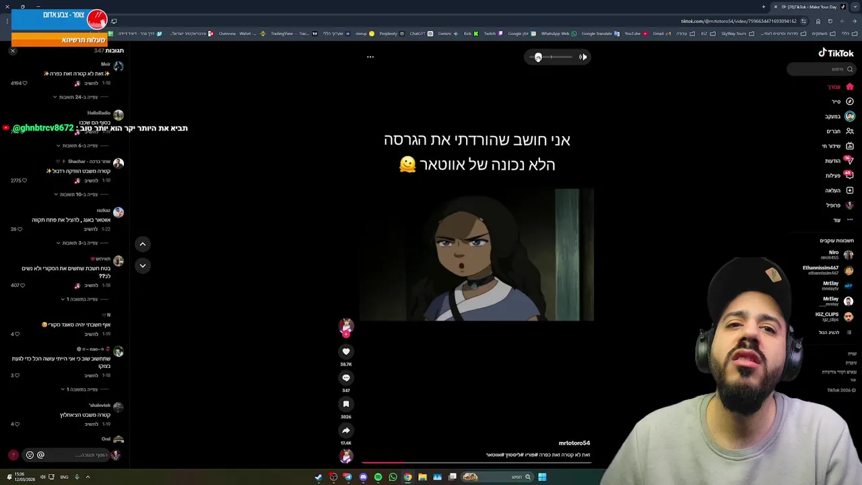Open the Explore compass tab
862x485 pixels.
842,102
